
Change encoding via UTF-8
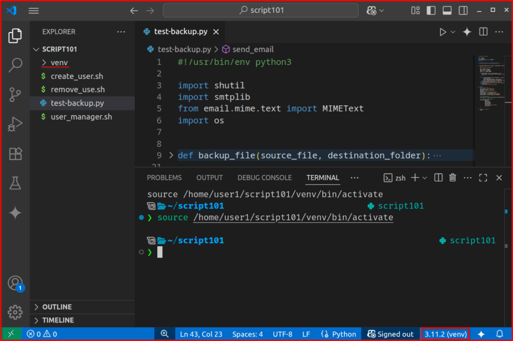(x=283, y=334)
